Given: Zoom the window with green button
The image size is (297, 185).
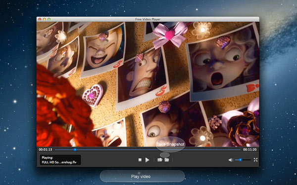Looking at the screenshot, I should (x=49, y=19).
